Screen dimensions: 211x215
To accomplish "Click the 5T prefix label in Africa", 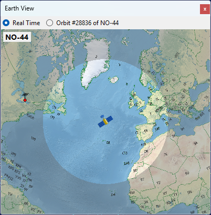I will coord(142,179).
